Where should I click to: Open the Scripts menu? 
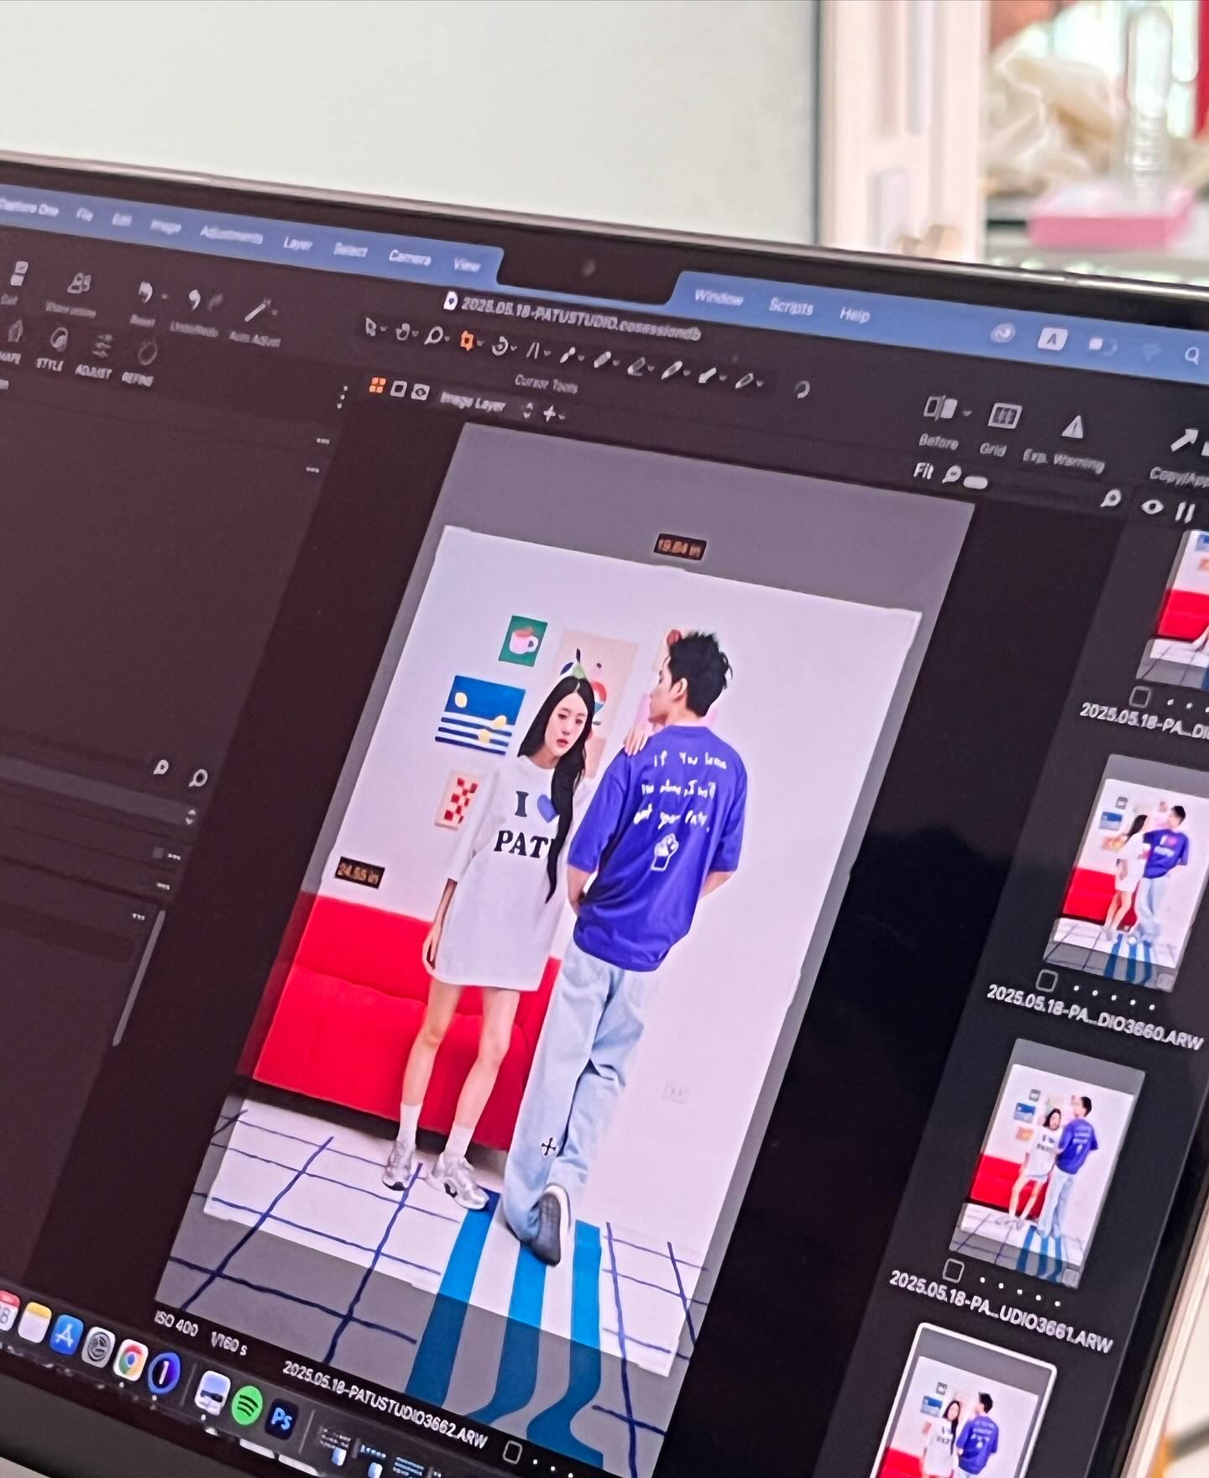[791, 307]
